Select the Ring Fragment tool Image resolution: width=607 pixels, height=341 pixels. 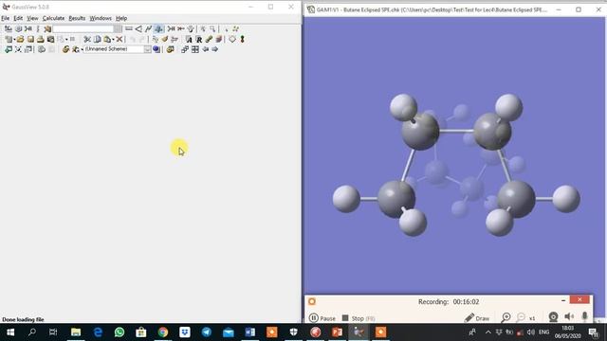pyautogui.click(x=18, y=28)
